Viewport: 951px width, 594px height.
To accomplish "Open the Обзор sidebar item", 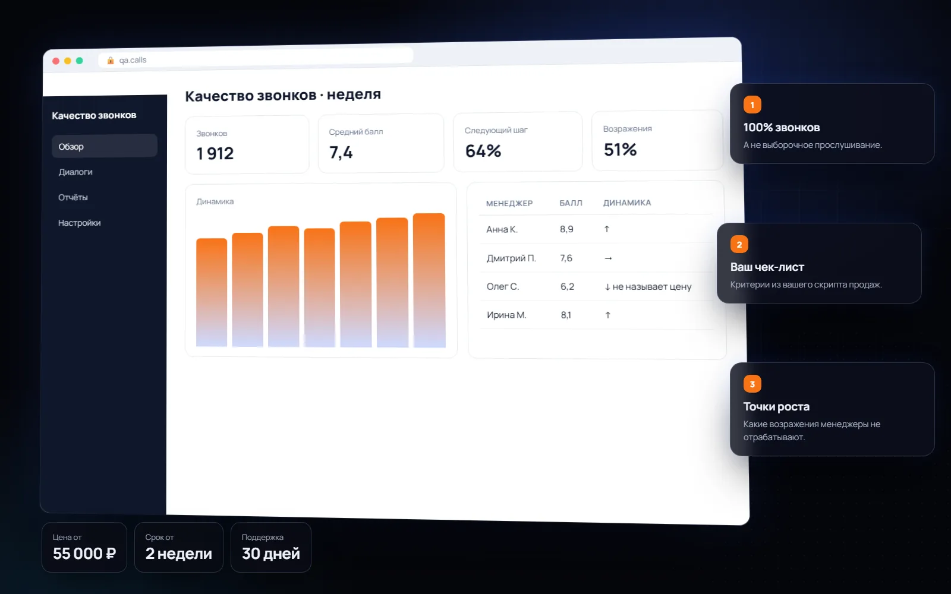I will pos(105,146).
